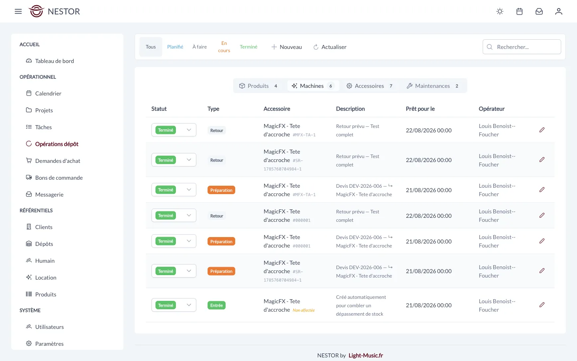Open status dropdown of Préparation #MFX-TA-1 row
The image size is (577, 361).
pyautogui.click(x=174, y=190)
